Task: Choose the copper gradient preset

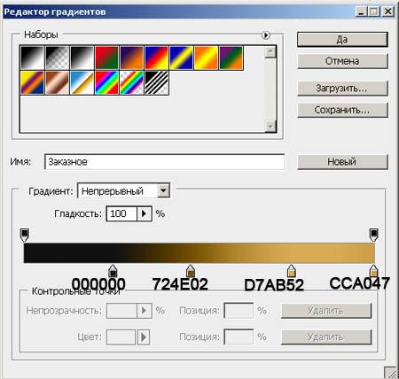Action: coord(58,82)
